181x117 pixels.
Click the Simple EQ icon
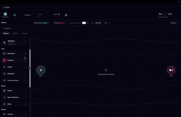point(4,74)
